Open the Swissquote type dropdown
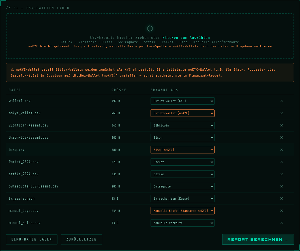The image size is (300, 251). click(x=182, y=186)
